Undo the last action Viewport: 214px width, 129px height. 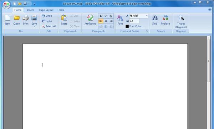pos(47,16)
